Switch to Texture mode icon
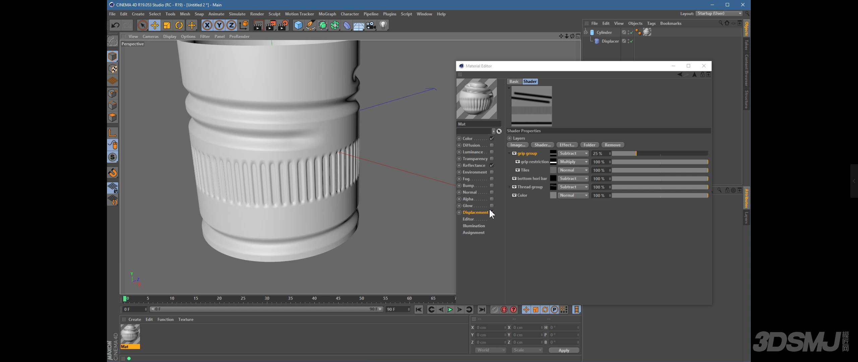 click(113, 69)
